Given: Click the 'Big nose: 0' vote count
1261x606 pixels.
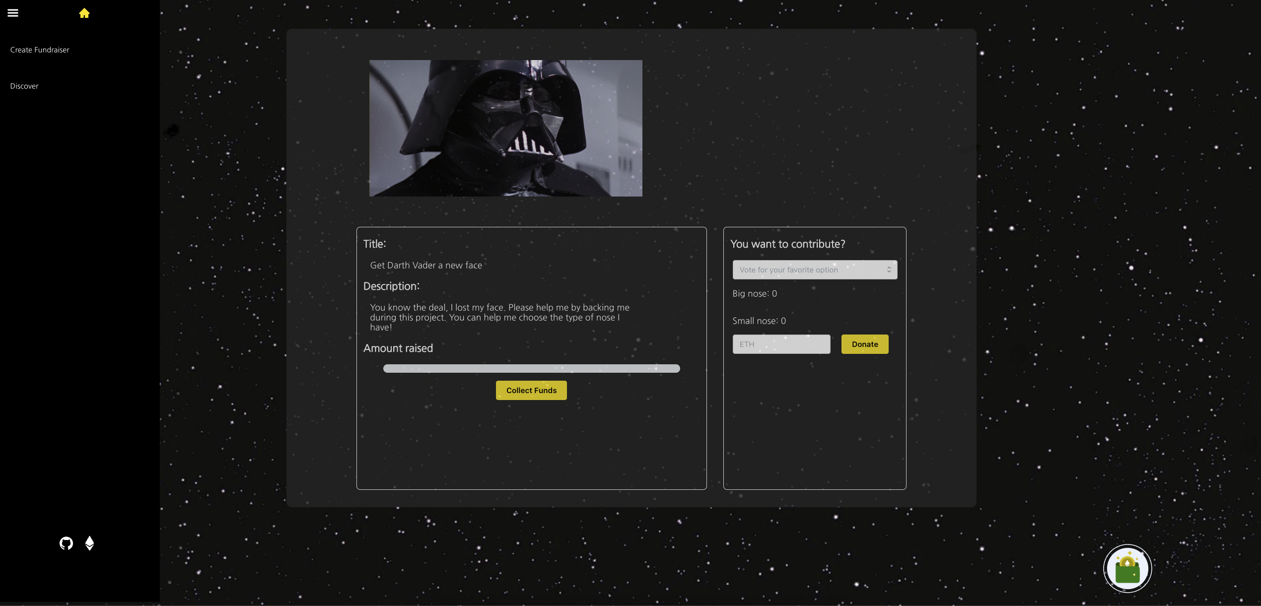Looking at the screenshot, I should pyautogui.click(x=755, y=294).
